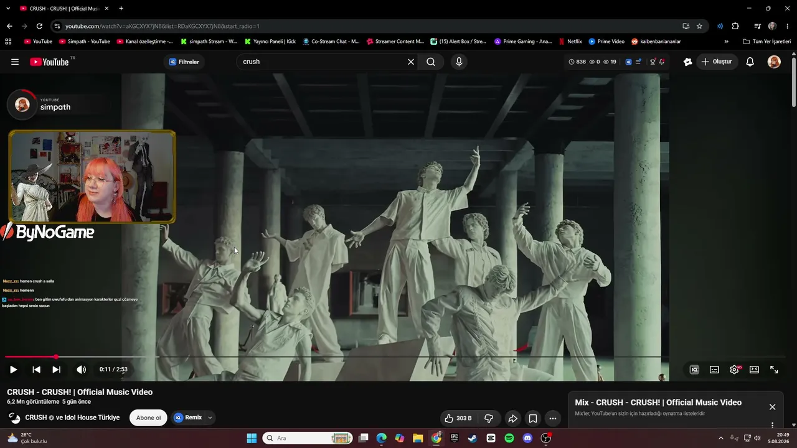Screen dimensions: 797x448
Task: Like the video with 303 B likes
Action: [458, 418]
